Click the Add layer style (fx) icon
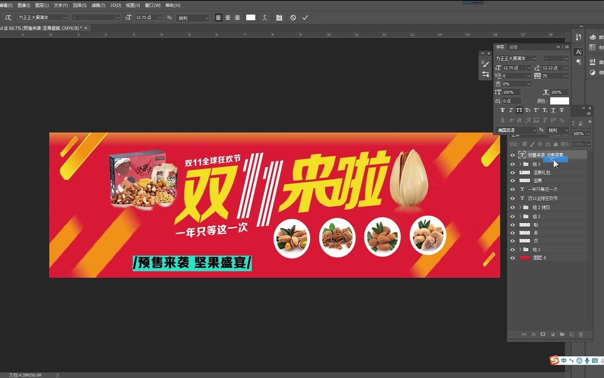The image size is (604, 378). pyautogui.click(x=534, y=334)
